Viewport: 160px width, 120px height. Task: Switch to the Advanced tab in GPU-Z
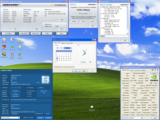[137, 70]
